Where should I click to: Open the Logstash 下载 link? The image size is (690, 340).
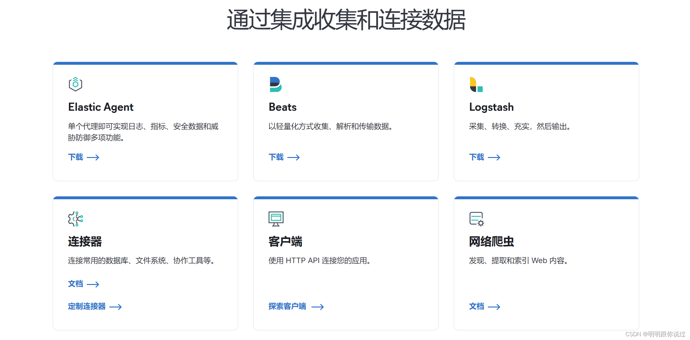coord(477,157)
